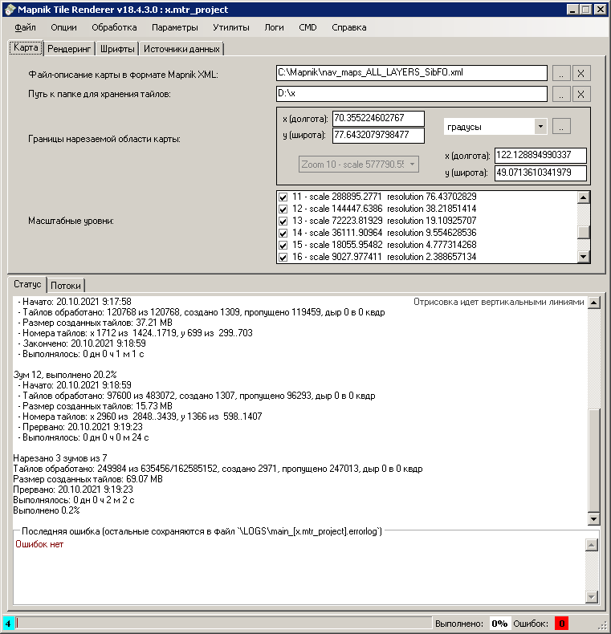Switch to the Источники данных tab

click(181, 49)
